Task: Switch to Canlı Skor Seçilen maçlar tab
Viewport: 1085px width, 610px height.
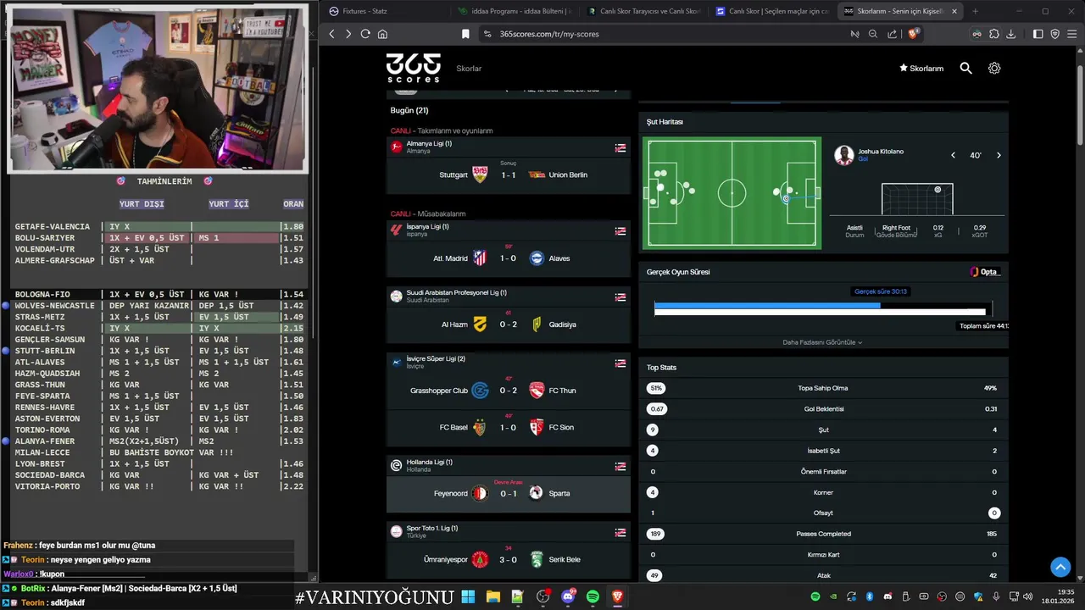Action: tap(771, 11)
